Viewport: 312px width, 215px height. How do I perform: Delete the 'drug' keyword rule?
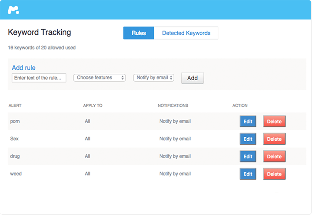(x=274, y=156)
